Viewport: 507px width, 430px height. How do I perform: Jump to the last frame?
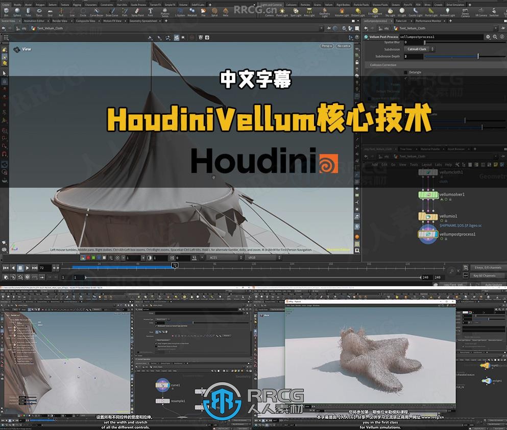[35, 268]
